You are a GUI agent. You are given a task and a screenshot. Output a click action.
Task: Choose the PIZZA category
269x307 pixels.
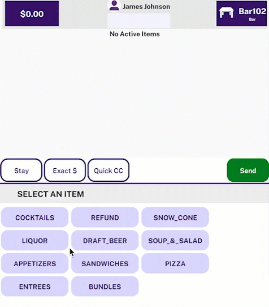[175, 263]
